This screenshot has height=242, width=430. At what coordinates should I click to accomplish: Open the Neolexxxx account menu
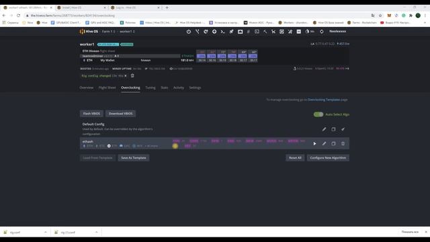click(337, 32)
